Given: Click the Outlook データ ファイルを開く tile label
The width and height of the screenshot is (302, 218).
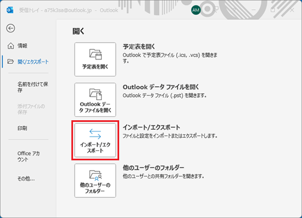Looking at the screenshot, I should coord(95,107).
